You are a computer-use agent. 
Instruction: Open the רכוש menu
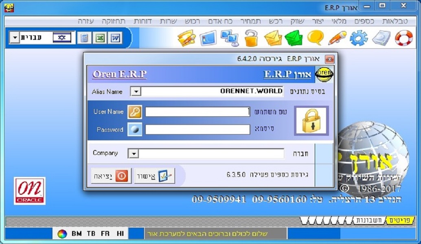click(193, 21)
